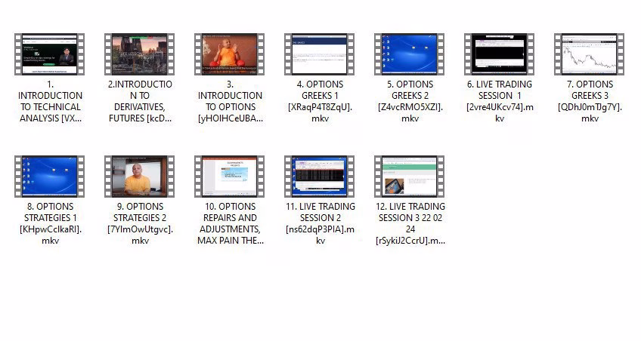This screenshot has width=641, height=341.
Task: Select the Live Trading Session 2 video icon
Action: click(x=319, y=176)
